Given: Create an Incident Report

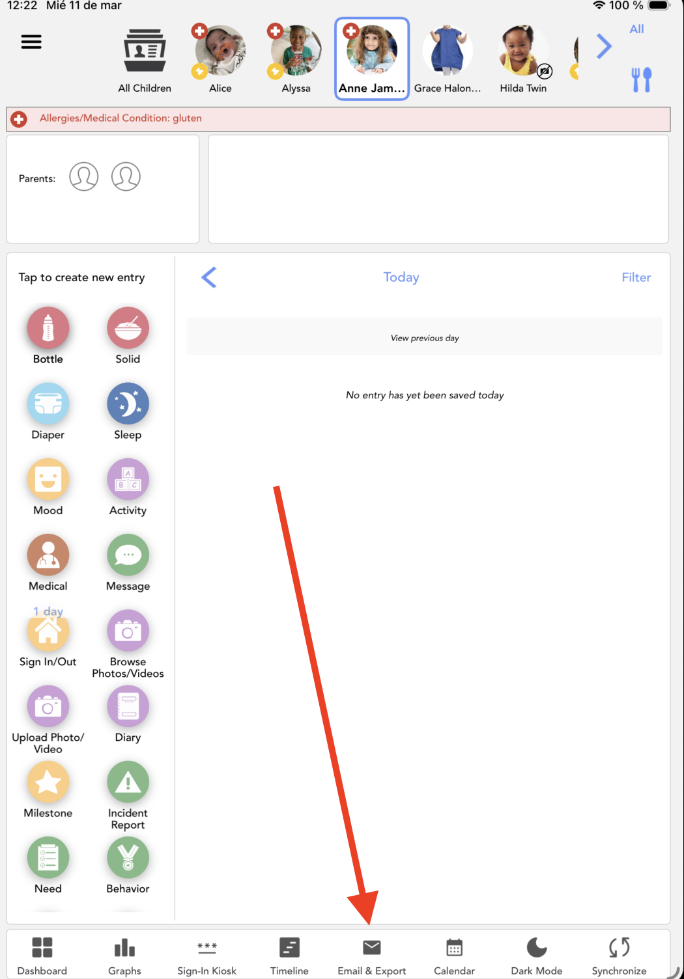Looking at the screenshot, I should pyautogui.click(x=128, y=782).
